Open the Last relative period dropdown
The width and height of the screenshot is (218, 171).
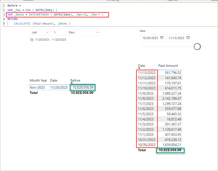[40, 32]
